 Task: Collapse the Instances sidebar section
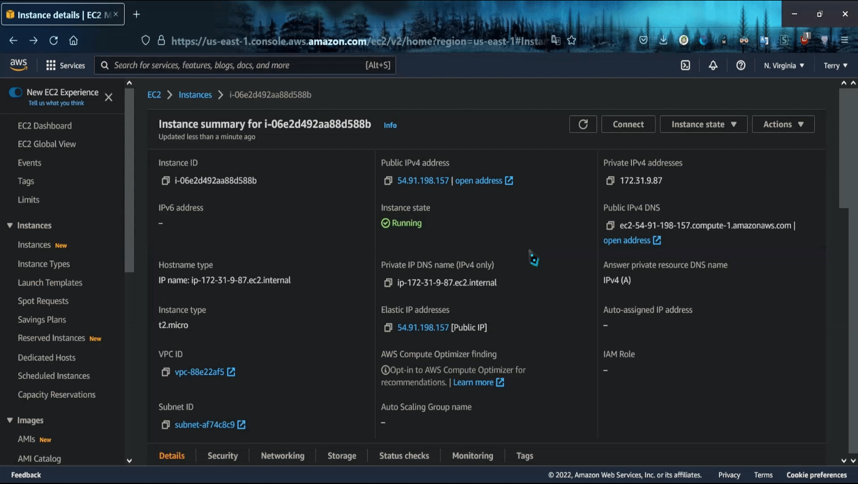10,225
